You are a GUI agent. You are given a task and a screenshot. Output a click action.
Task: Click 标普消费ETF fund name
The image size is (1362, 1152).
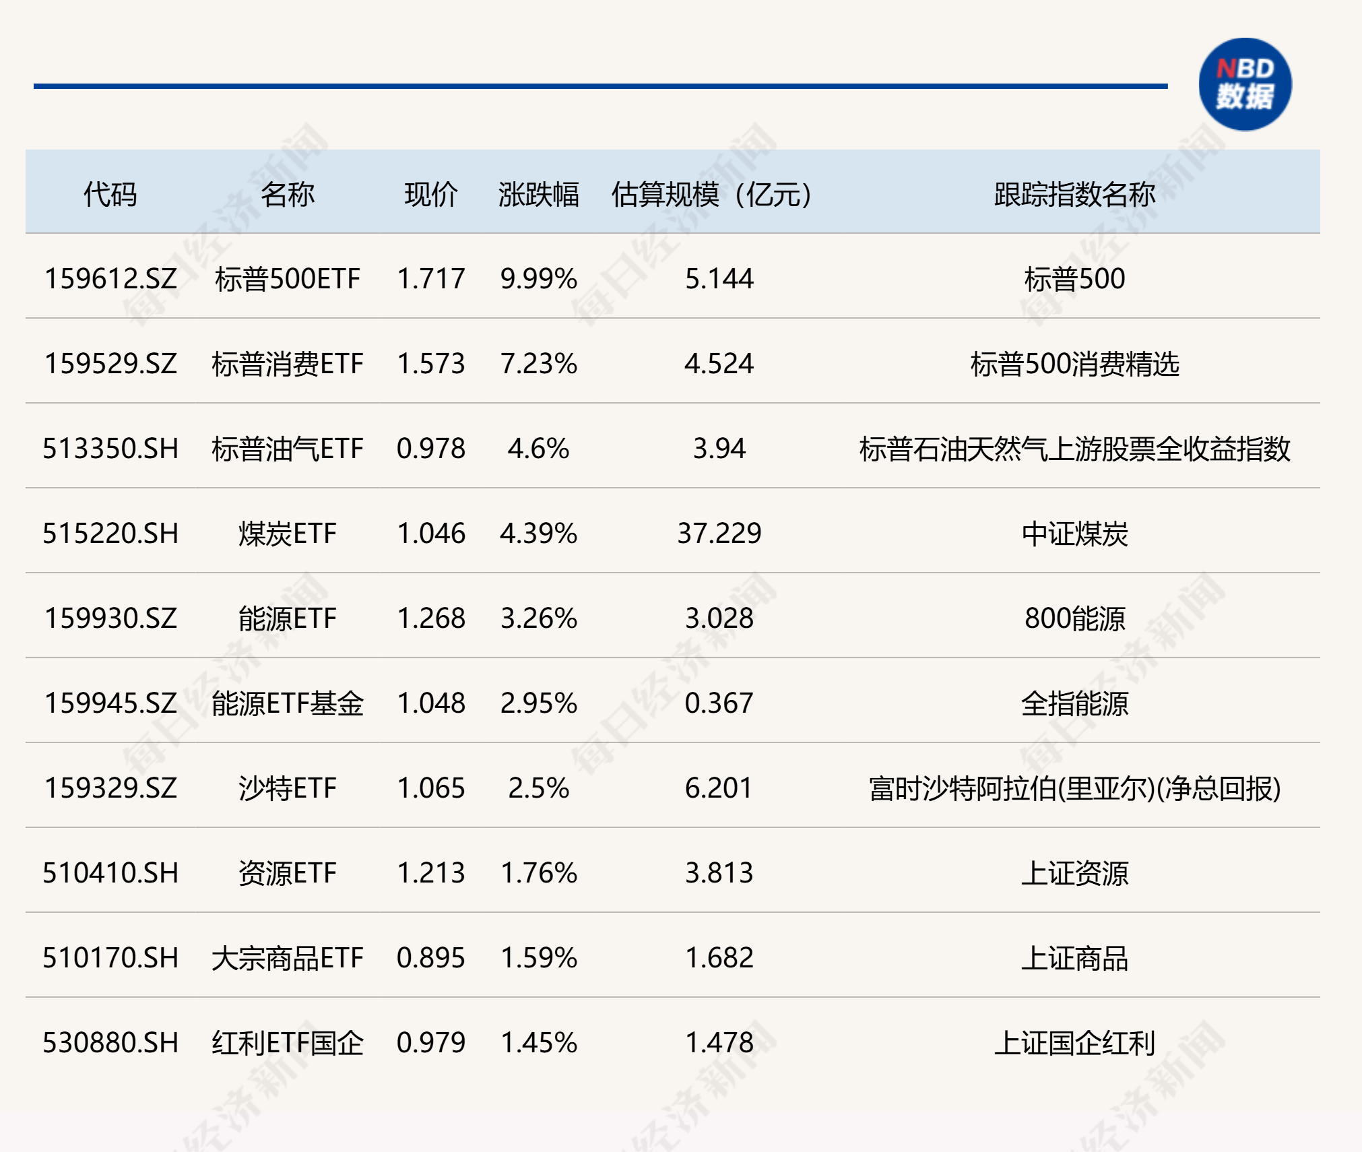[x=288, y=364]
